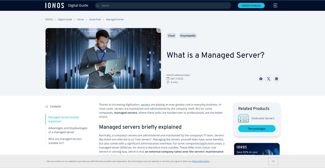Open More Information cookie link
The width and height of the screenshot is (325, 168).
(201, 161)
